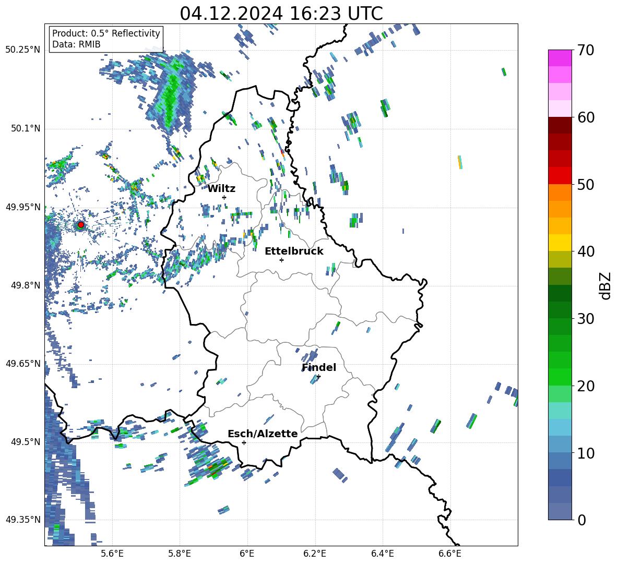618x564 pixels.
Task: Click the colorbar 30 tick label
Action: point(586,319)
